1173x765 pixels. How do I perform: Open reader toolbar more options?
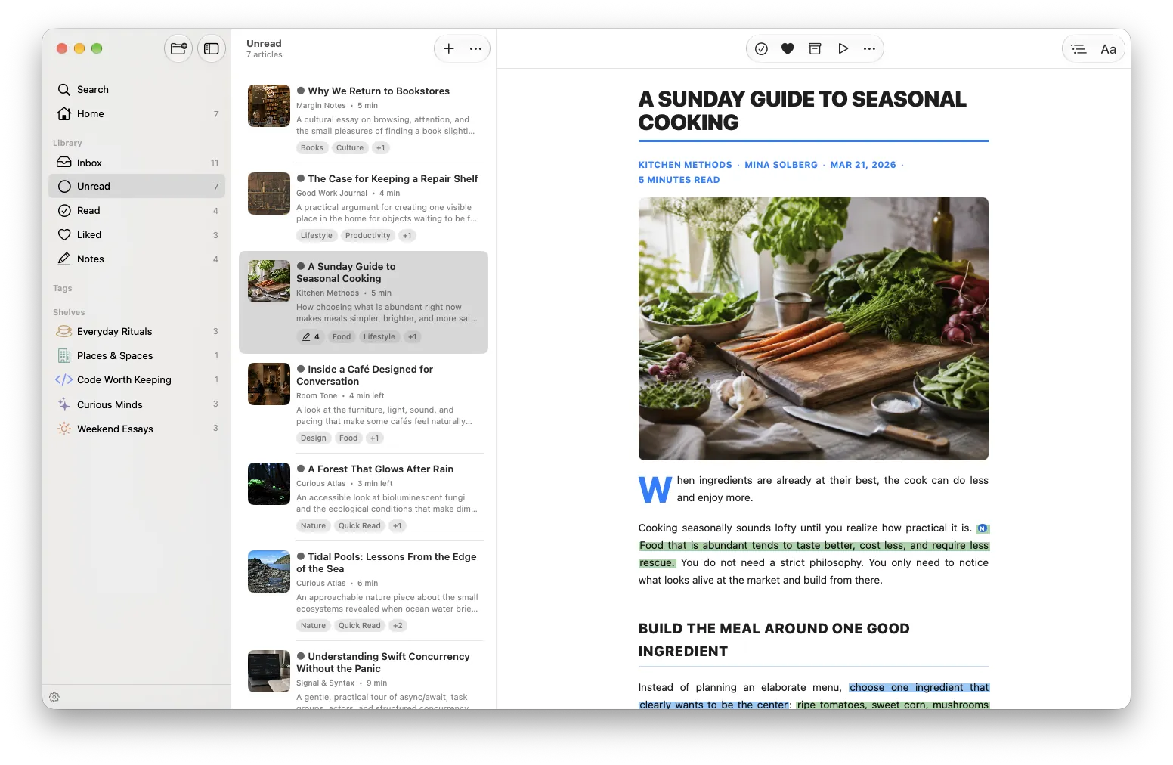tap(869, 48)
